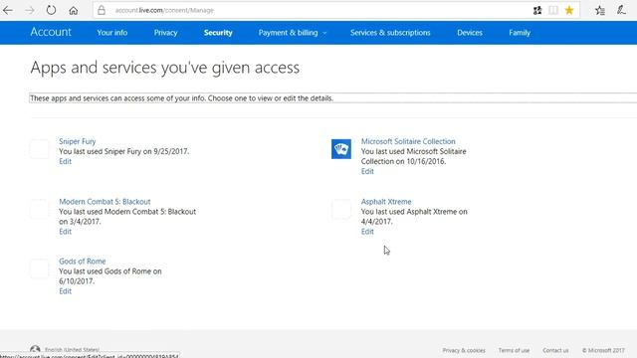Open the Gods of Rome link
The height and width of the screenshot is (358, 637).
tap(83, 261)
